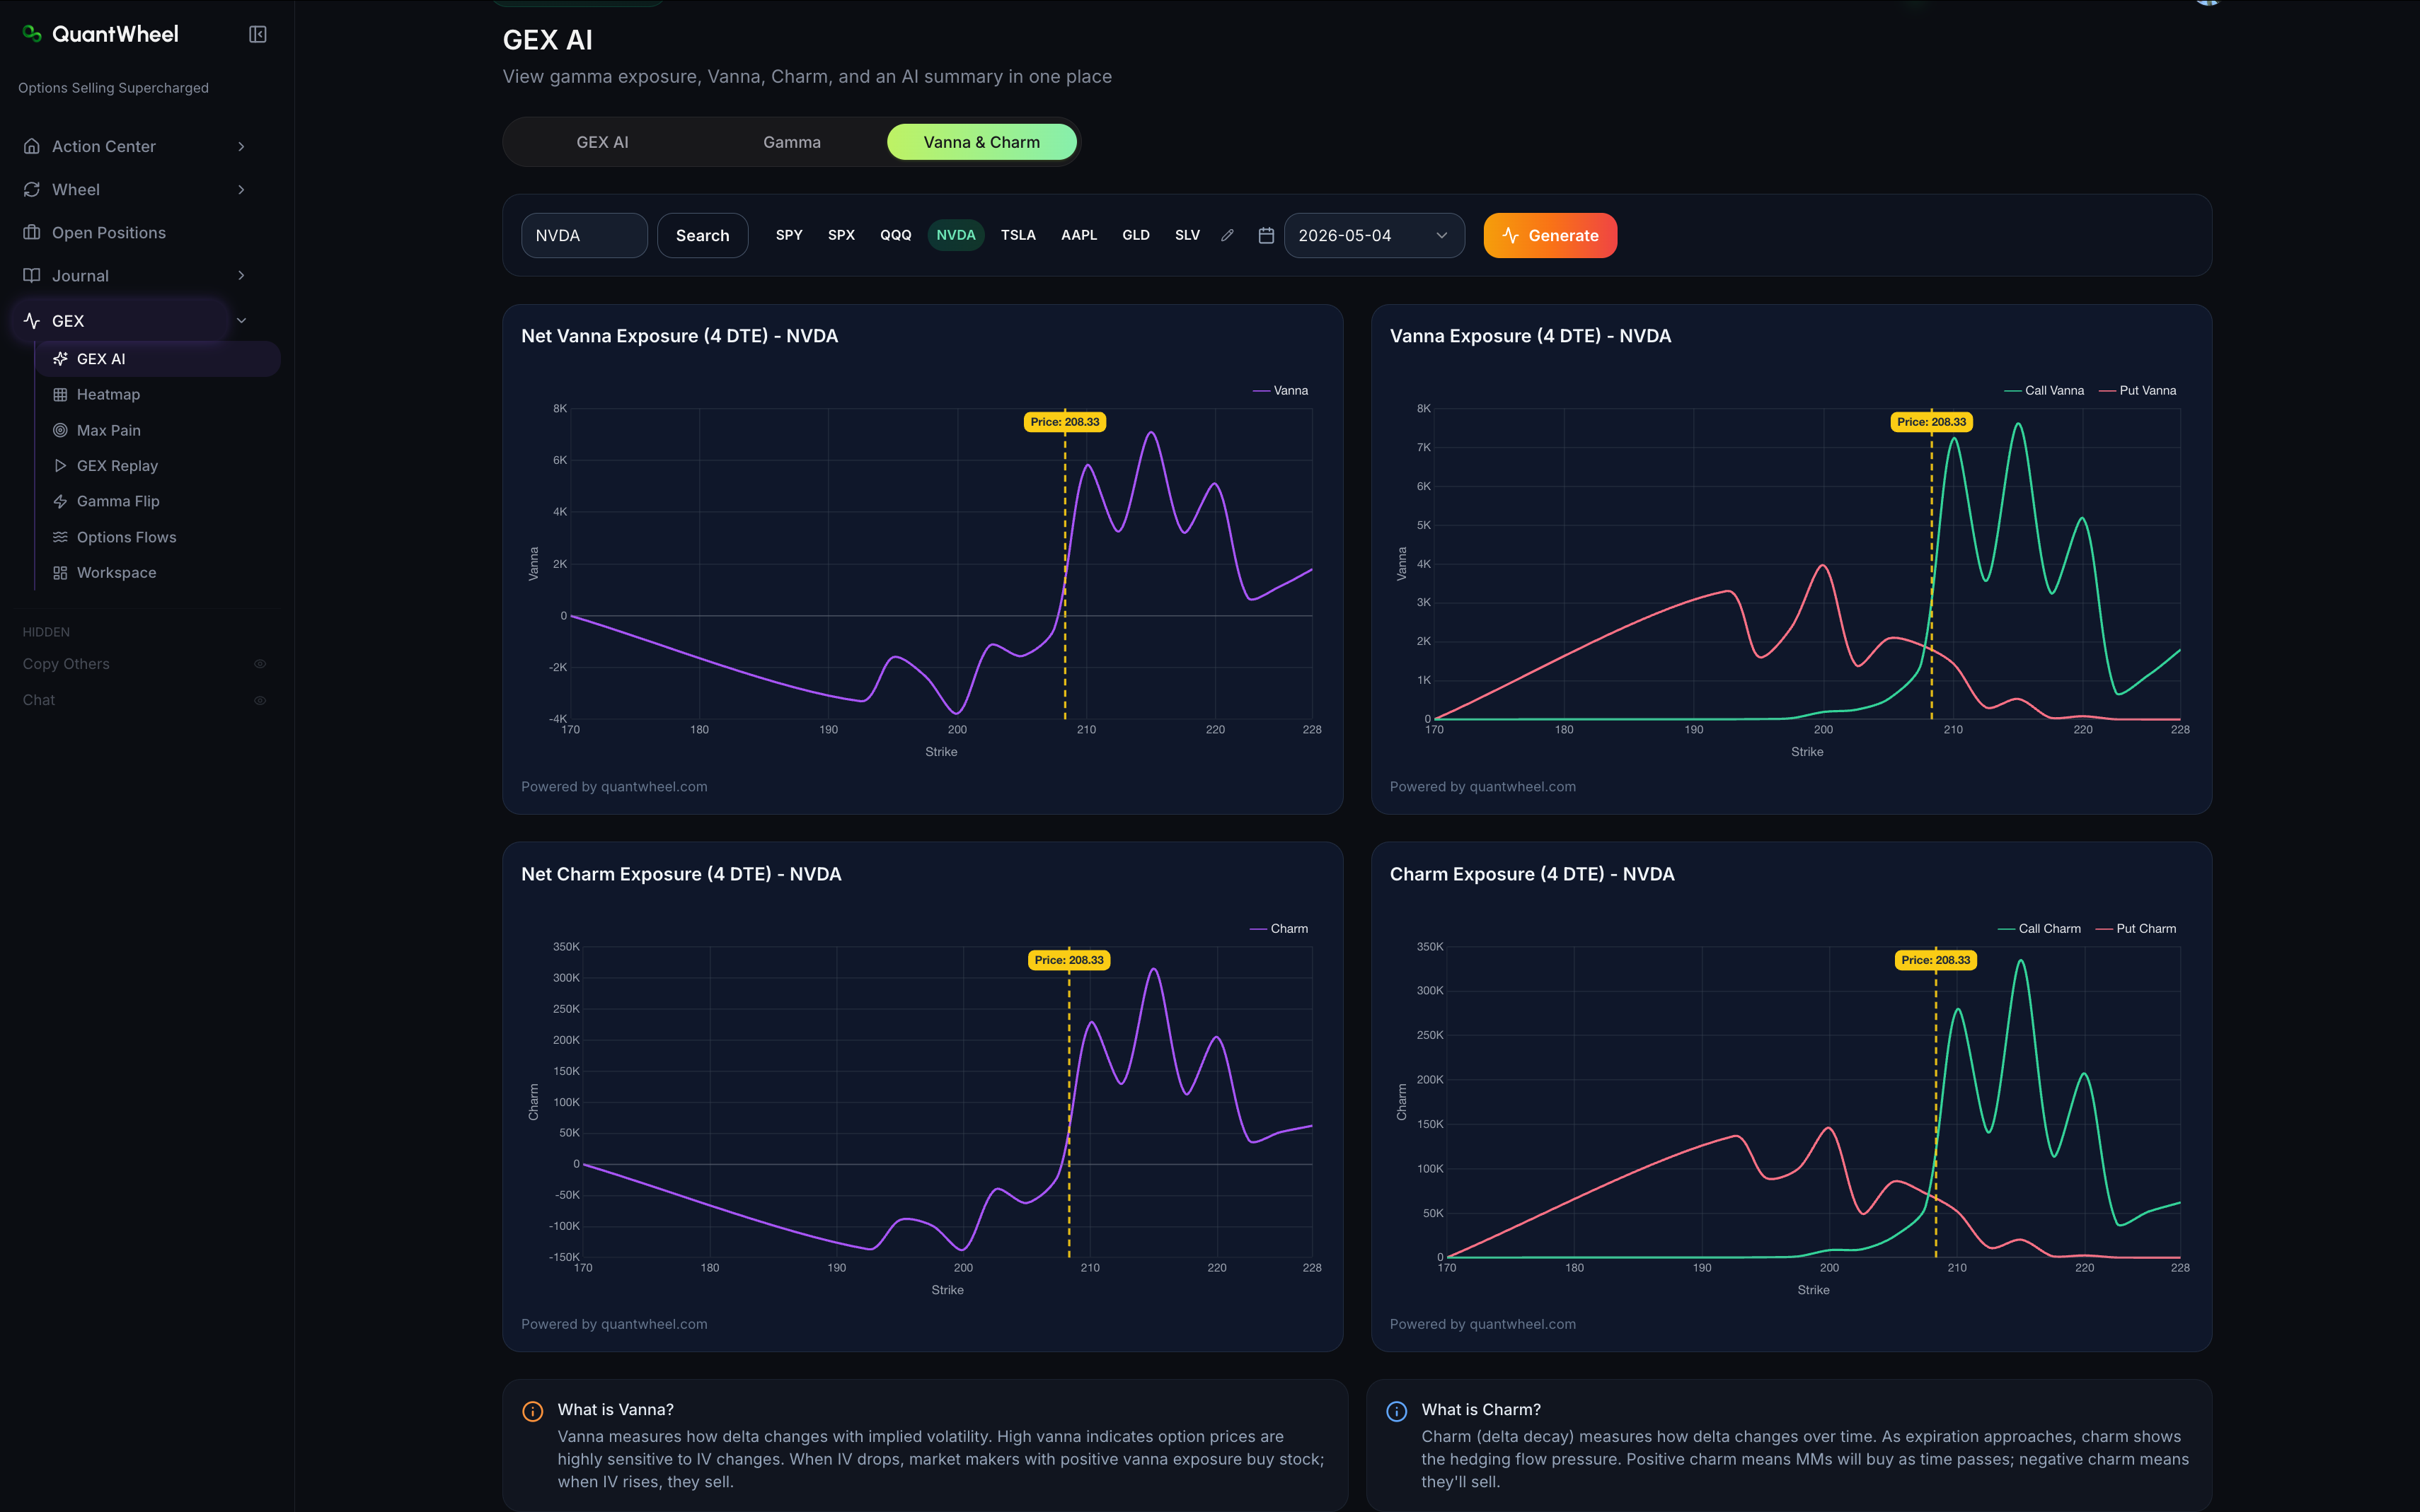2420x1512 pixels.
Task: Click the Options Flows waves icon
Action: pos(60,537)
